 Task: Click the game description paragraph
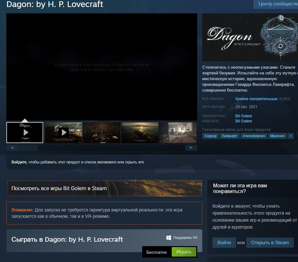(x=250, y=79)
